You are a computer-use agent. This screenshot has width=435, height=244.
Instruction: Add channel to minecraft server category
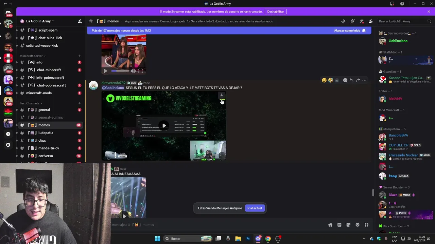80,56
